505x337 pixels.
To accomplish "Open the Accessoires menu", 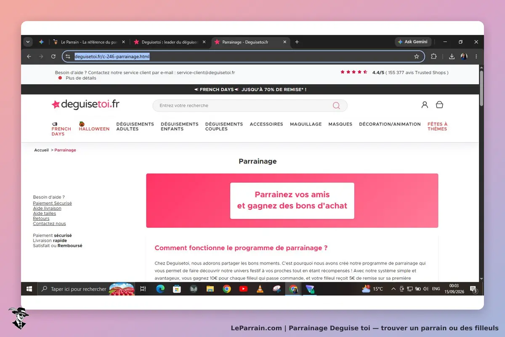I will click(266, 124).
